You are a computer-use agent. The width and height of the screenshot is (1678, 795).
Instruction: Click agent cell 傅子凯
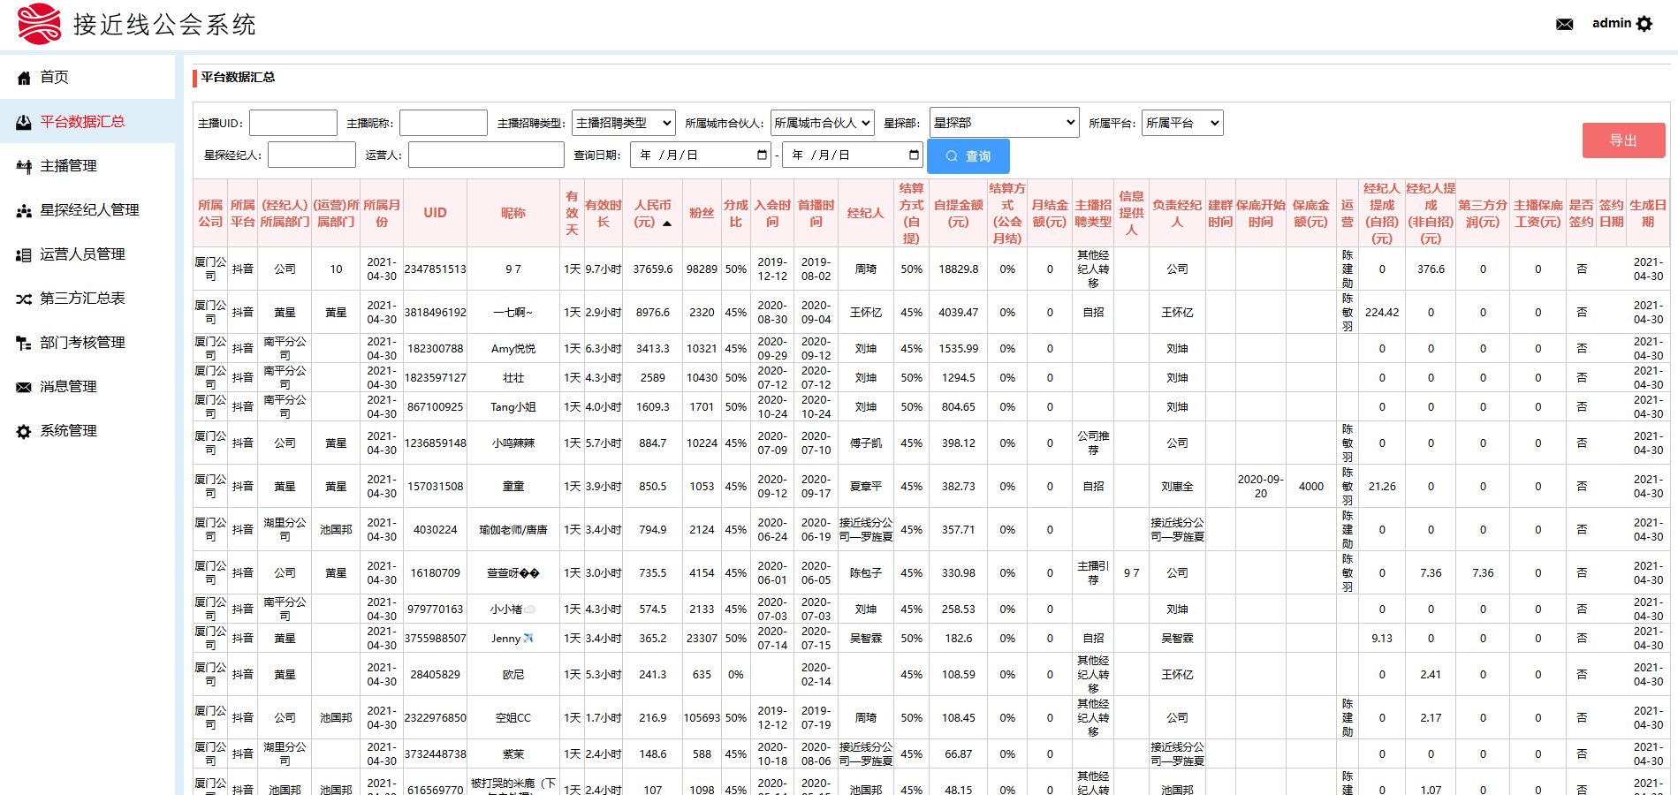[866, 443]
